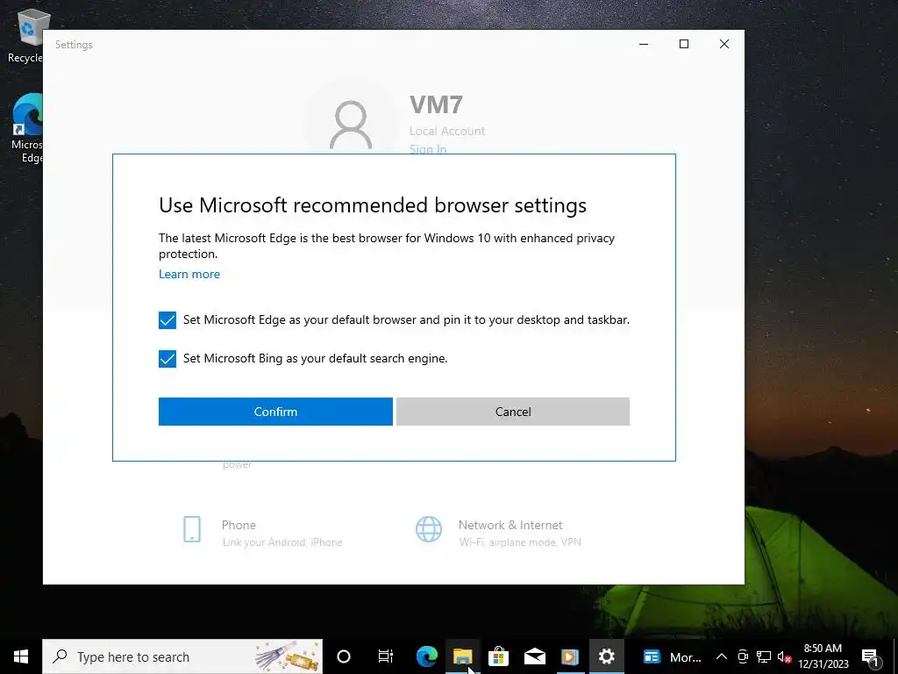Open the clock showing 8:50 AM
This screenshot has width=898, height=674.
pos(823,656)
